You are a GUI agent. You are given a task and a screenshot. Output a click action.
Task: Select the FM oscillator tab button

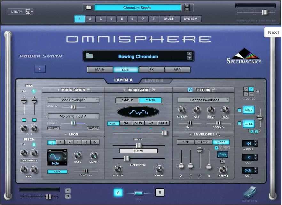tap(126, 123)
